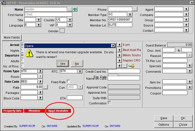Close the Opera dialog with X
The image size is (195, 131).
click(113, 46)
